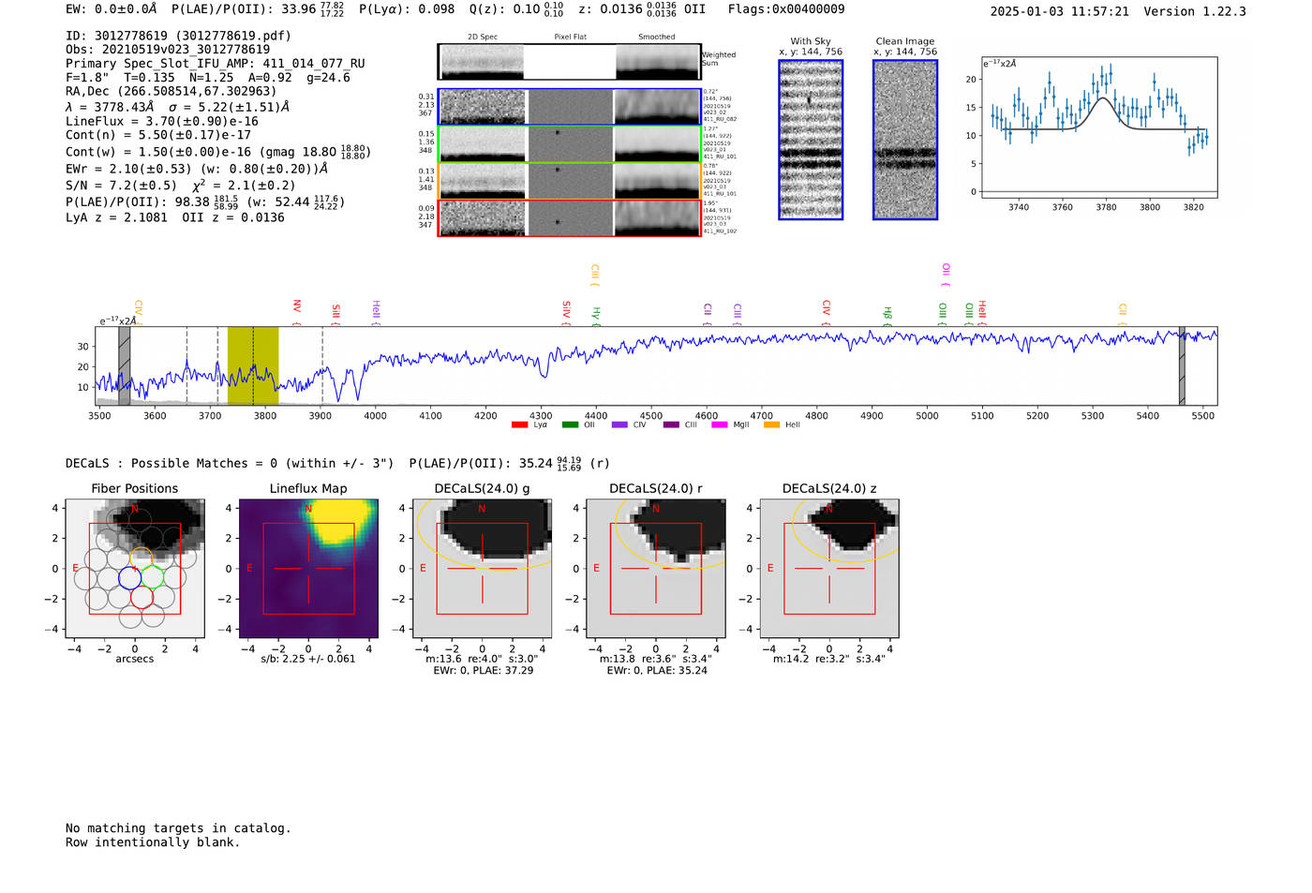The height and width of the screenshot is (893, 1312).
Task: Select the green-bordered 2D spec fiber cutout
Action: pyautogui.click(x=569, y=143)
